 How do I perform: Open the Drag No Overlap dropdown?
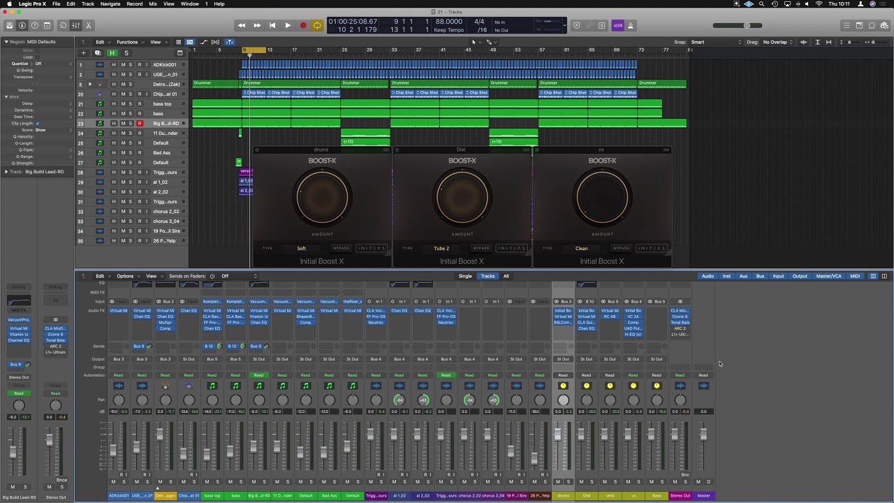pos(778,42)
